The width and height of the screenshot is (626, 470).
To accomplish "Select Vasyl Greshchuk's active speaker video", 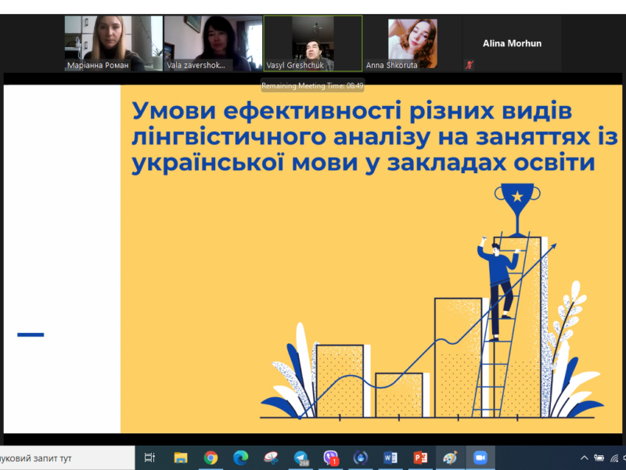I will tap(312, 43).
